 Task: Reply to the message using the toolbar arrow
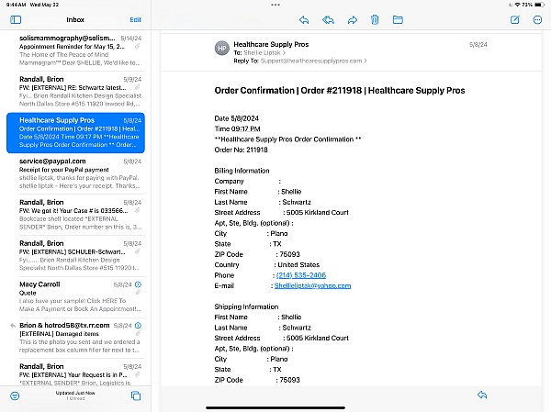304,20
